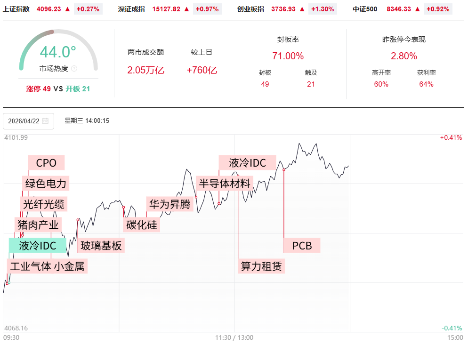
Task: Click the 封板率 71.00% value
Action: click(288, 56)
